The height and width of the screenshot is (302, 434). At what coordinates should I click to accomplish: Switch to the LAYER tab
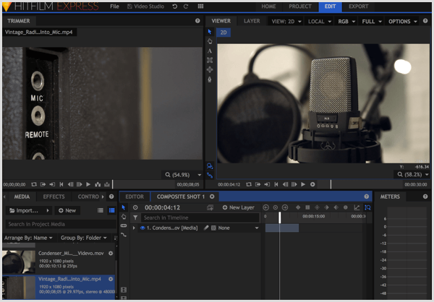252,21
